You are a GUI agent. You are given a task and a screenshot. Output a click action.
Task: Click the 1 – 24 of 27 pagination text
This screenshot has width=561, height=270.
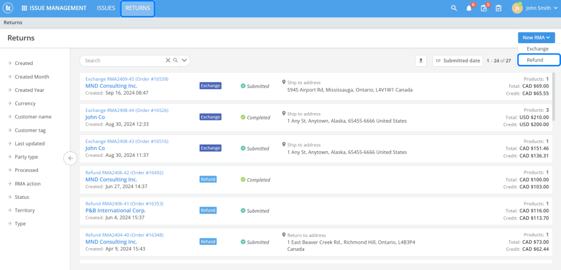[499, 60]
